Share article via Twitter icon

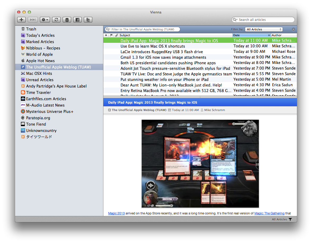(88, 20)
